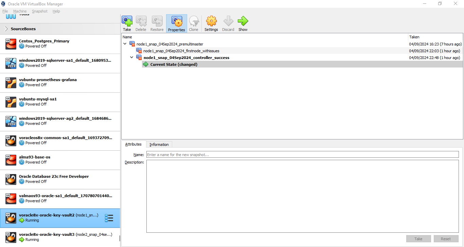Click the Reset button
The height and width of the screenshot is (247, 464).
click(x=446, y=239)
